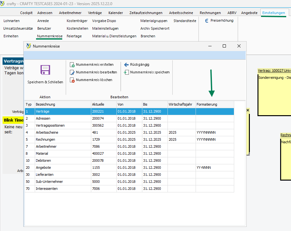Click the Nummernkreis erstellen icon
This screenshot has height=231, width=291.
tap(72, 65)
